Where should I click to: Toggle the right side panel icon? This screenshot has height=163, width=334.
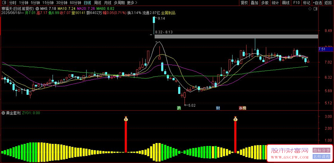[x=316, y=9]
